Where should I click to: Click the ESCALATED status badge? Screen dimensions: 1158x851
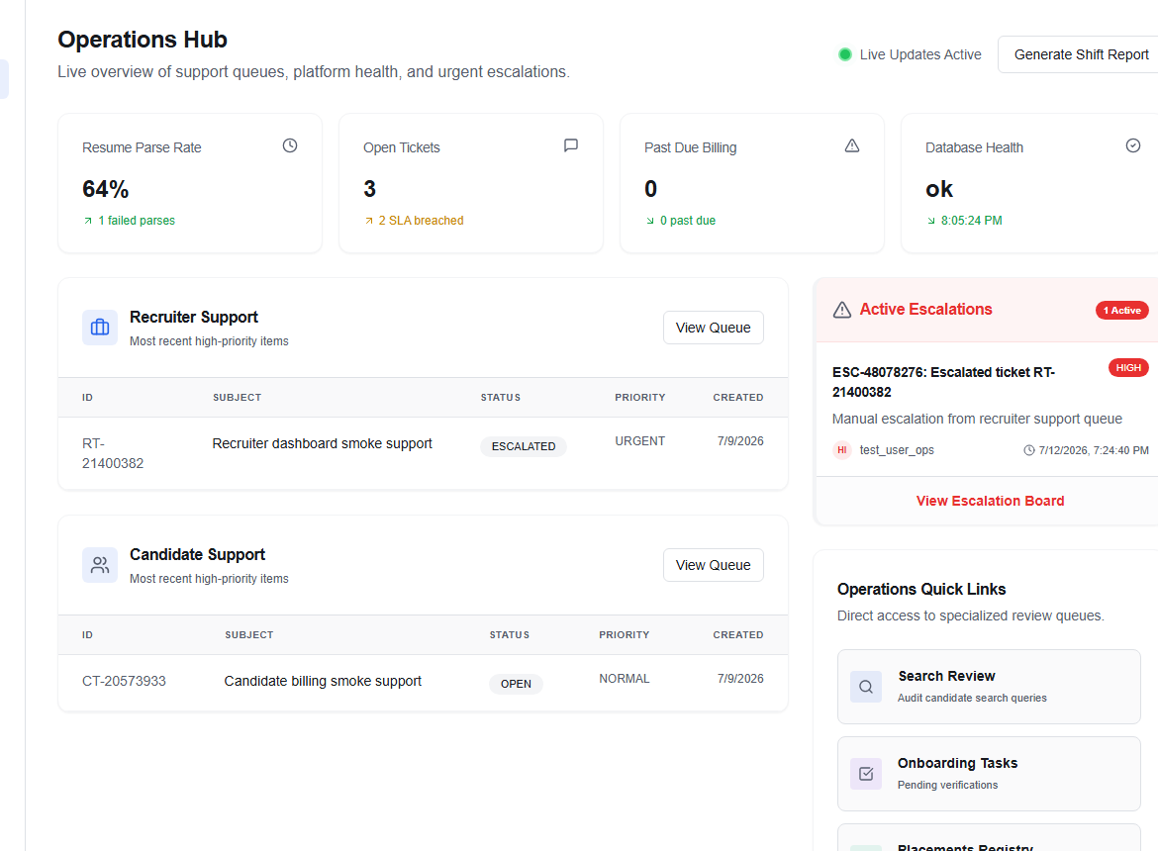coord(524,446)
